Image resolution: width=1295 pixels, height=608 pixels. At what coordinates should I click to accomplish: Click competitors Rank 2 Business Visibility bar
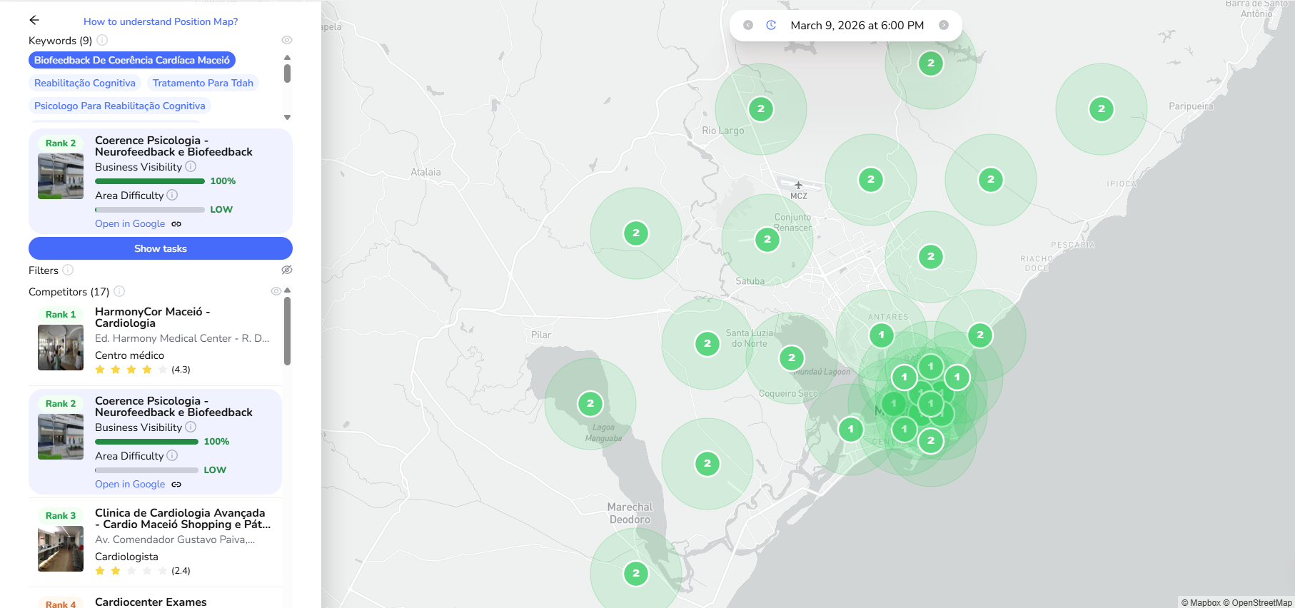click(x=146, y=442)
